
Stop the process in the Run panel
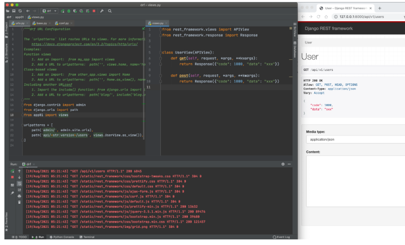click(x=12, y=177)
